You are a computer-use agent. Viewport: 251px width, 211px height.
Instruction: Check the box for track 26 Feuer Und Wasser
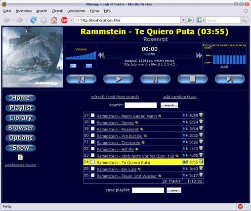click(x=93, y=175)
